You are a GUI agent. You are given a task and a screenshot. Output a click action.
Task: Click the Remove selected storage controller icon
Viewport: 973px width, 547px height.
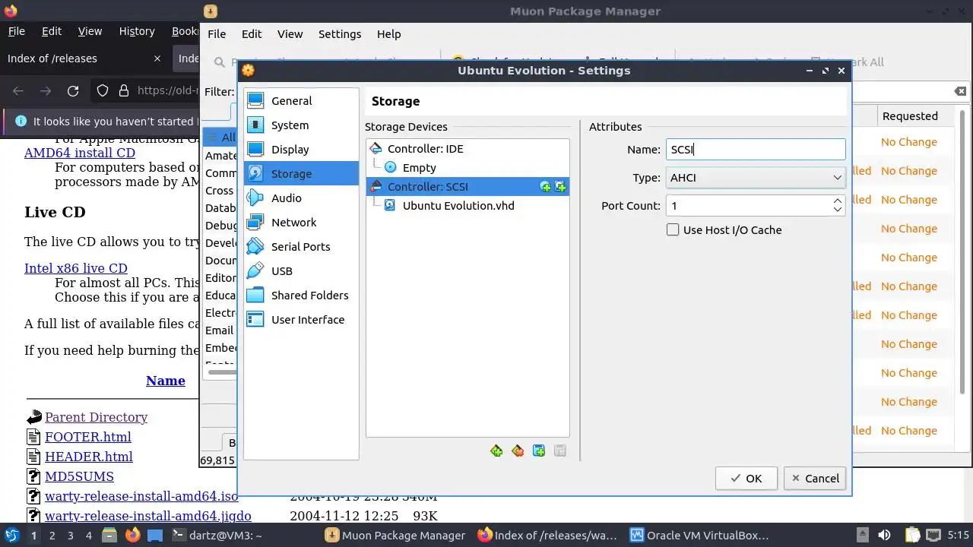click(518, 451)
